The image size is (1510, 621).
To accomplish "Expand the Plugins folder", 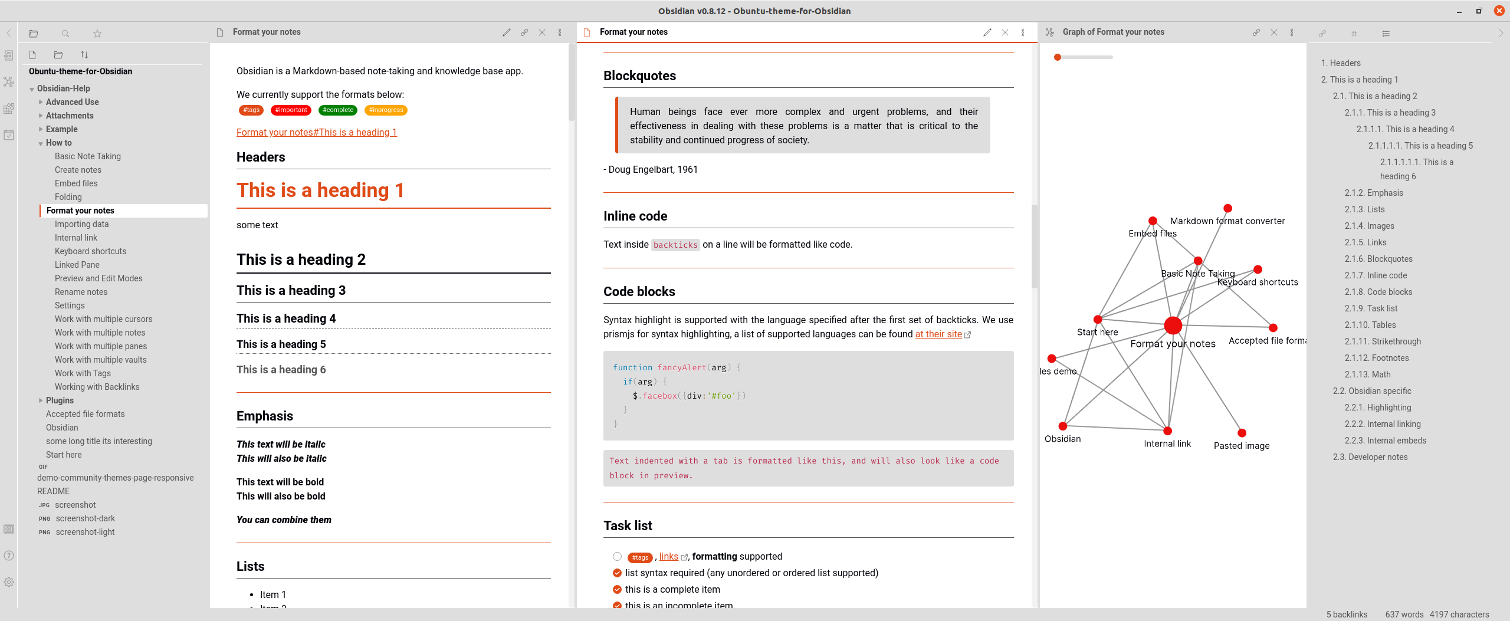I will [x=41, y=400].
